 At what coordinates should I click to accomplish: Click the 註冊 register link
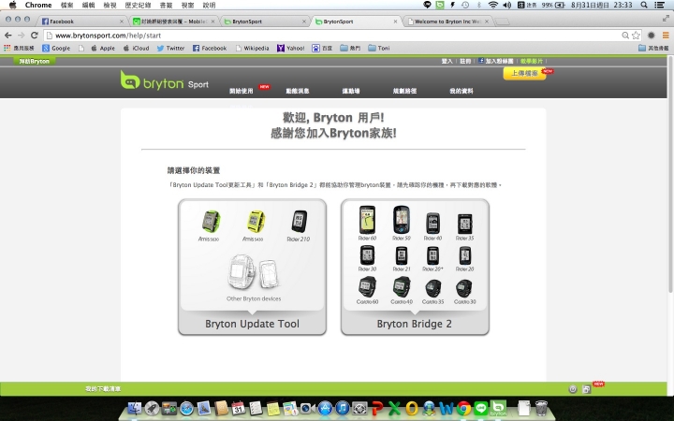[x=465, y=61]
